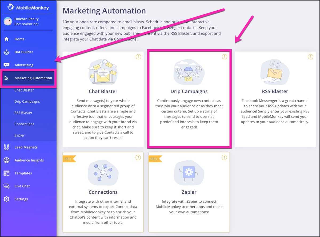
Task: Click the Settings gear icon
Action: tap(7, 199)
